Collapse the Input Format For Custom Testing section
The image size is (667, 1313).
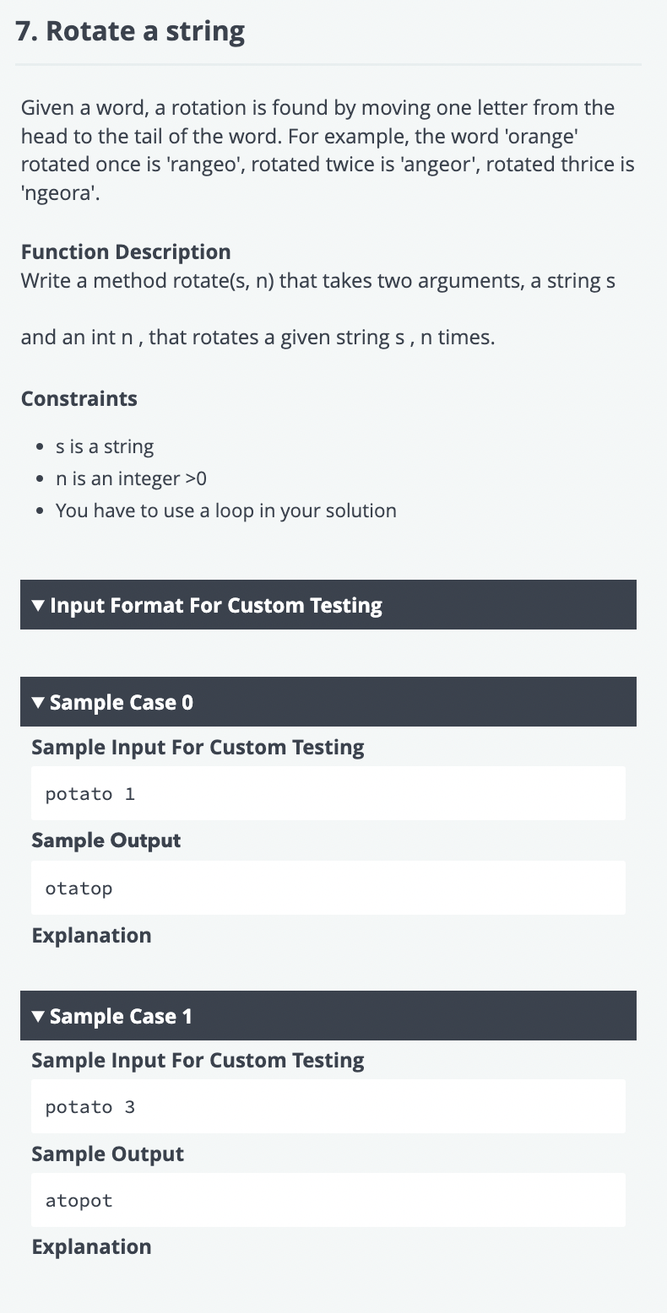tap(215, 605)
